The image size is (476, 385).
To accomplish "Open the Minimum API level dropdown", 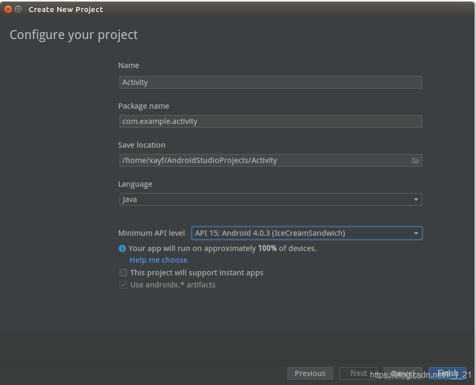I will [307, 233].
